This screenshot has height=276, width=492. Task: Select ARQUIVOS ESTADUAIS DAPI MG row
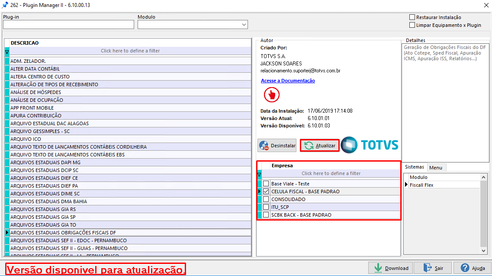point(130,162)
